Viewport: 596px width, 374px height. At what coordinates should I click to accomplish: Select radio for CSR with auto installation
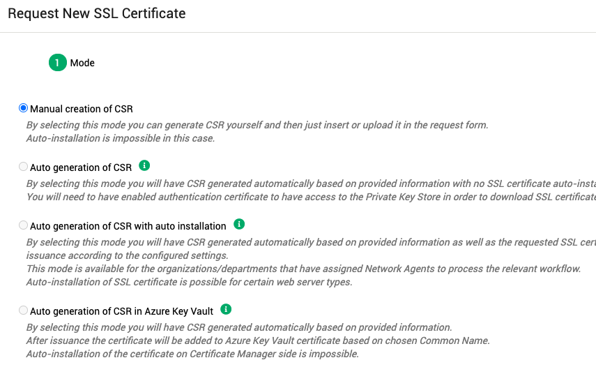click(24, 225)
